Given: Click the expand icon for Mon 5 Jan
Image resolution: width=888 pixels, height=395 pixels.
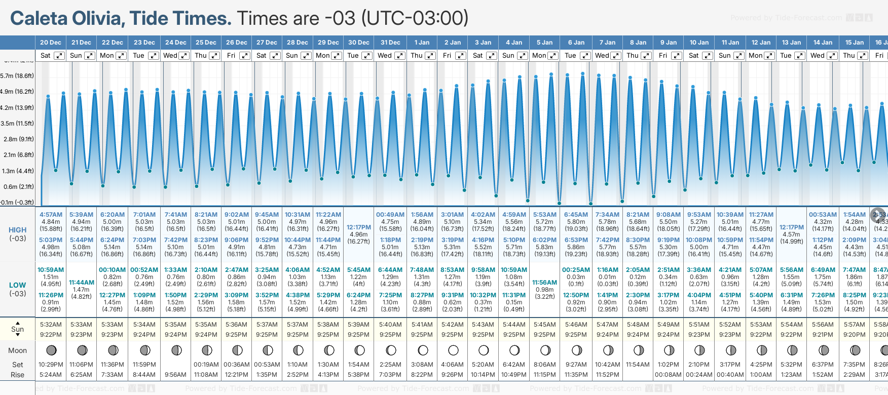Looking at the screenshot, I should coord(553,56).
